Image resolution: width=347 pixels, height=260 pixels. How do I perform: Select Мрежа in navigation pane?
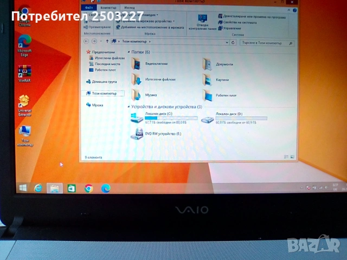pyautogui.click(x=94, y=105)
